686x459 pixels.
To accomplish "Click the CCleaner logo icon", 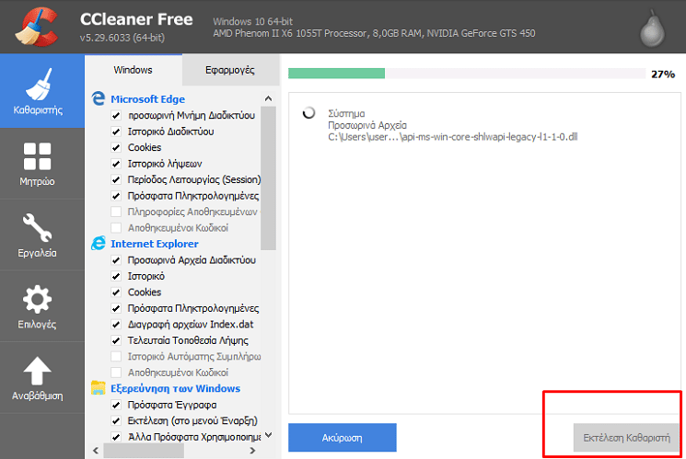I will pyautogui.click(x=37, y=27).
